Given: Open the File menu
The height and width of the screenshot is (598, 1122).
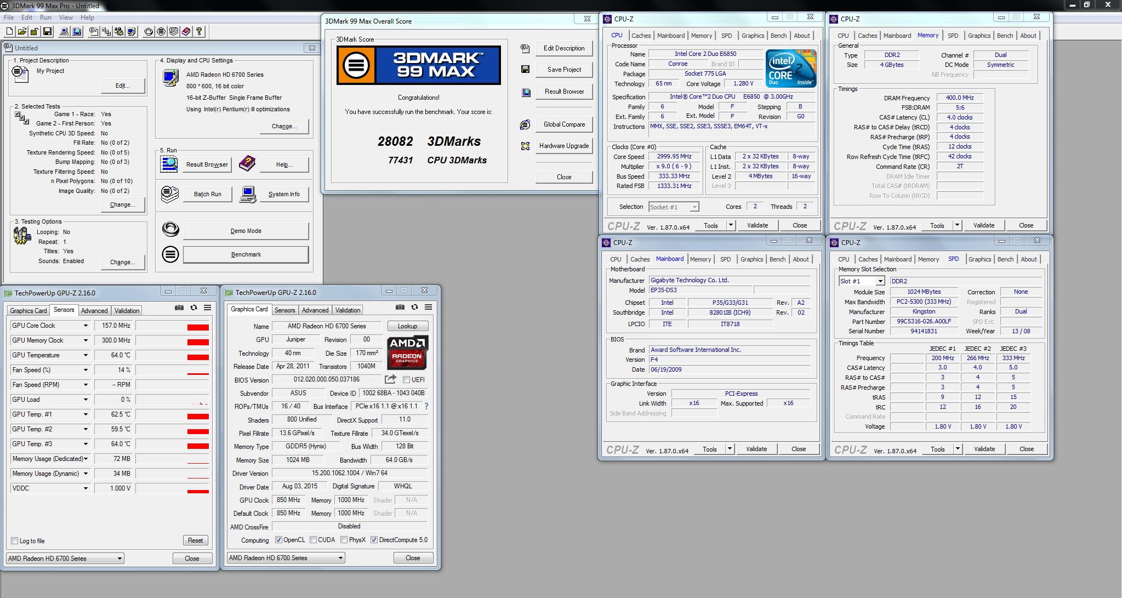Looking at the screenshot, I should 9,18.
